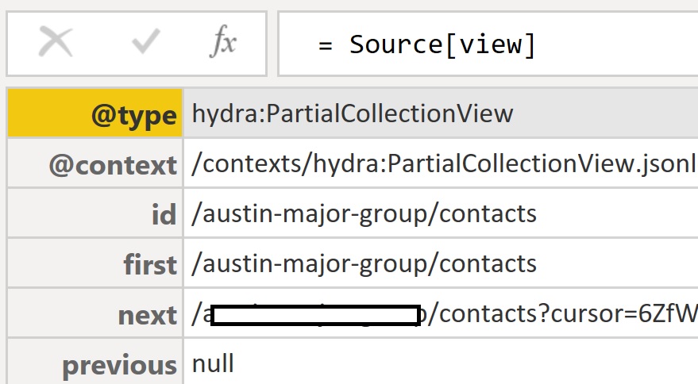Select the id field name cell
The height and width of the screenshot is (384, 698).
95,213
